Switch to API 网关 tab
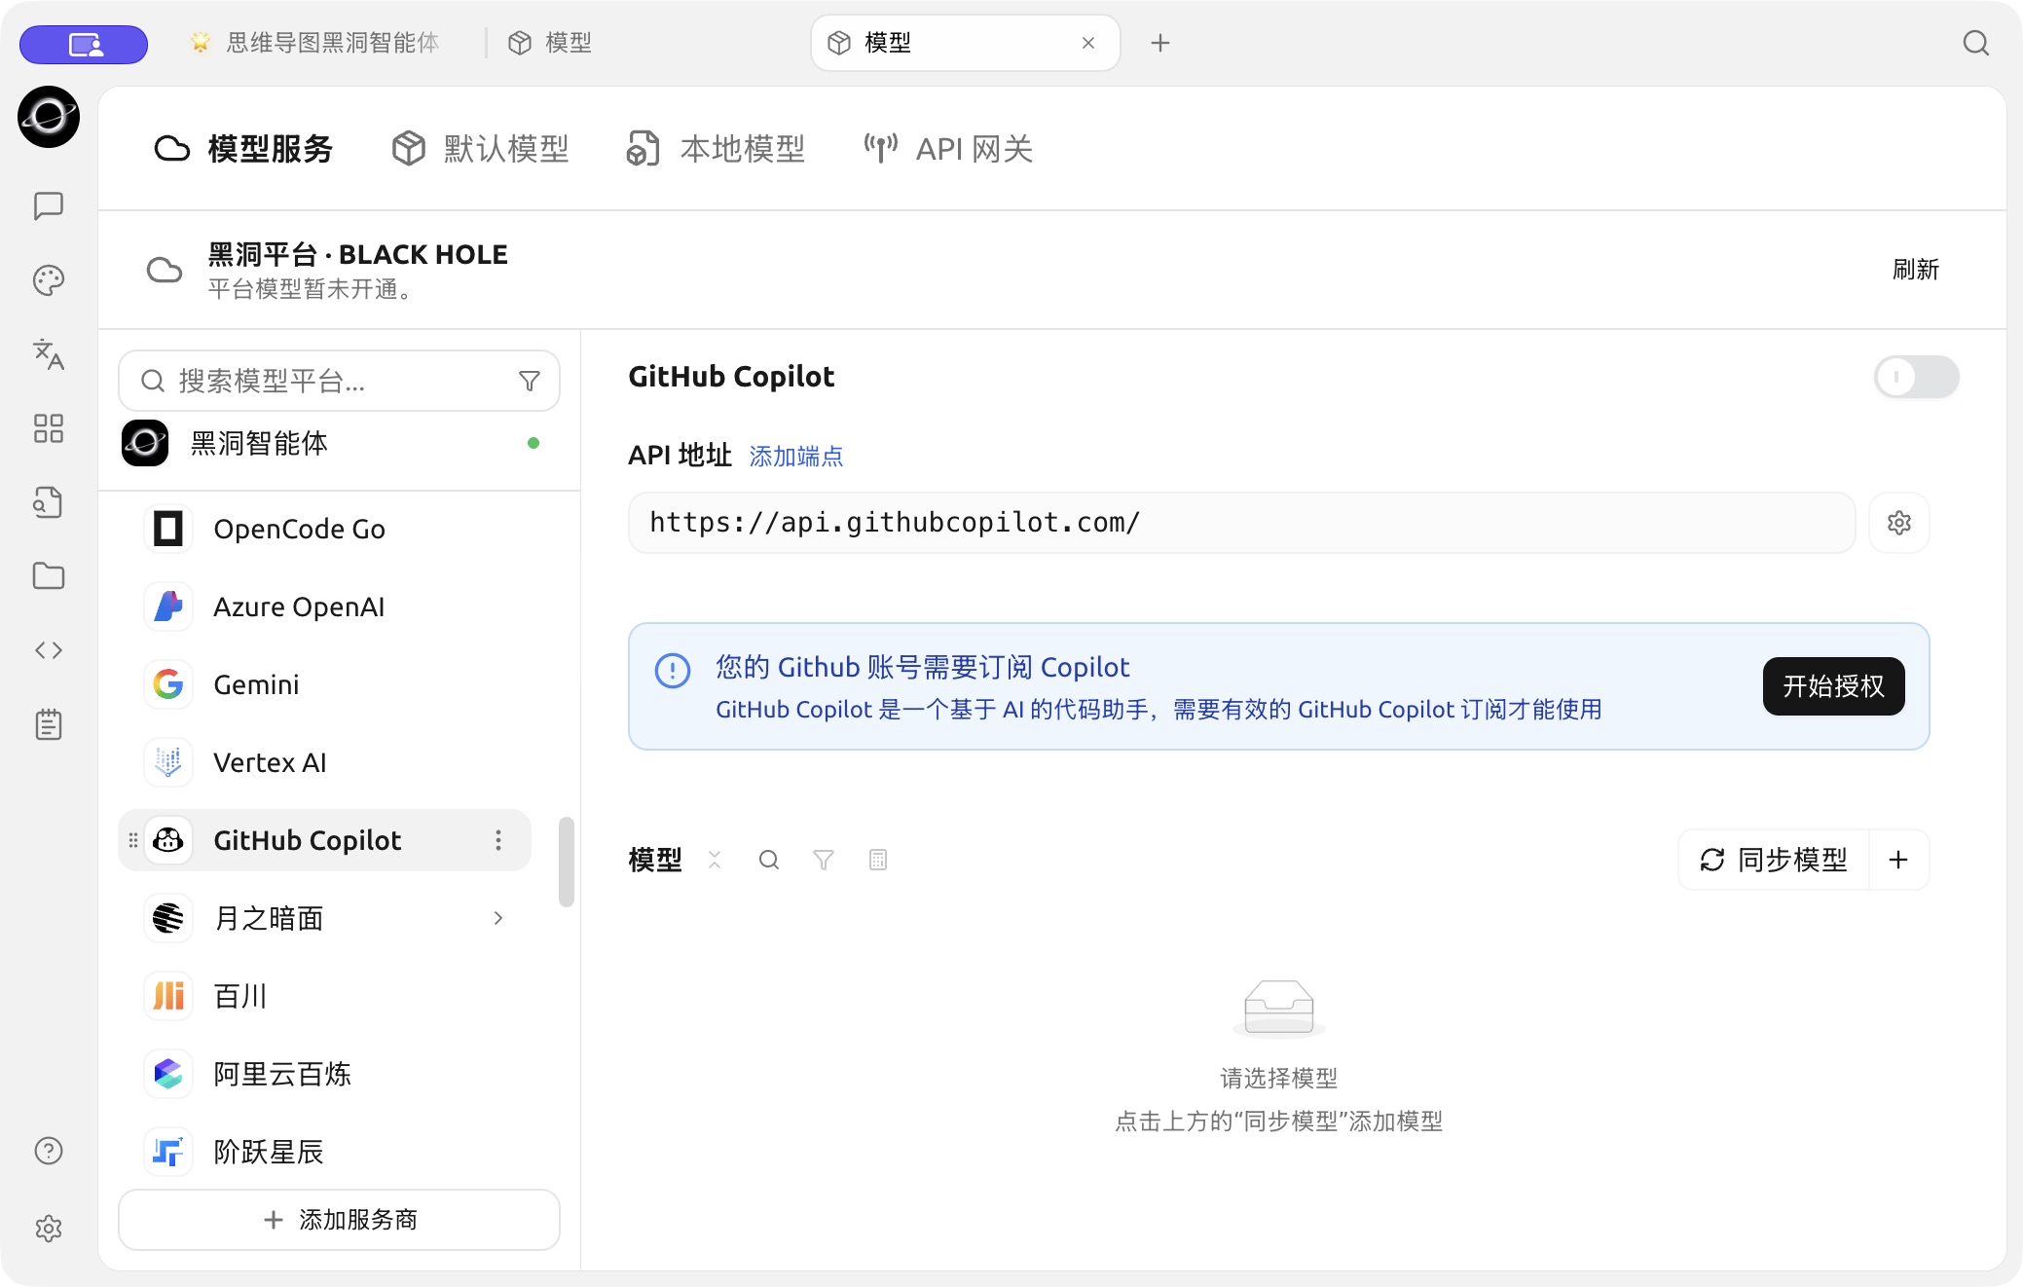This screenshot has width=2023, height=1287. point(948,149)
